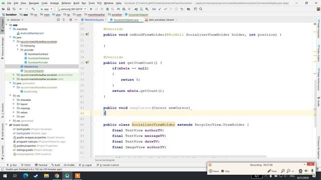The width and height of the screenshot is (321, 180).
Task: Click the Search Everywhere magnifier icon
Action: [201, 9]
